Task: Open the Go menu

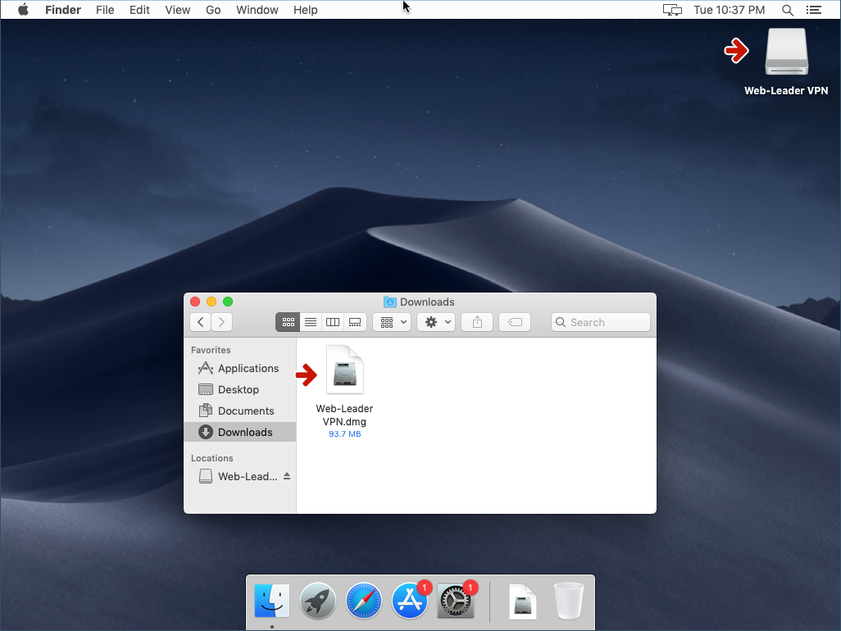Action: (213, 10)
